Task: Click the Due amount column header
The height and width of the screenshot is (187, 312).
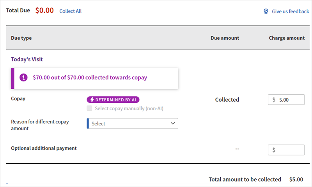Action: [225, 38]
